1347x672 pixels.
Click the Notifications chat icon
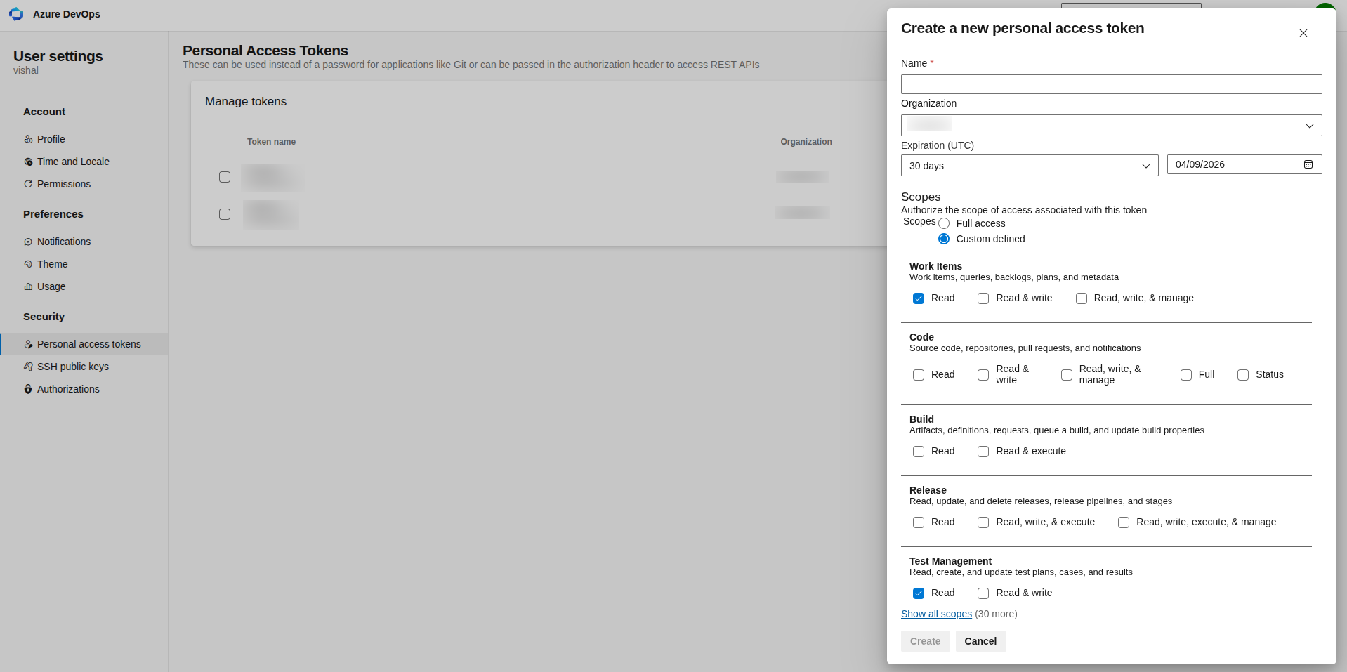coord(28,242)
